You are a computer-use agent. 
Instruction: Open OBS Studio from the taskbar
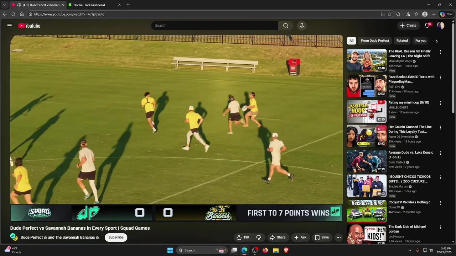pos(255,250)
